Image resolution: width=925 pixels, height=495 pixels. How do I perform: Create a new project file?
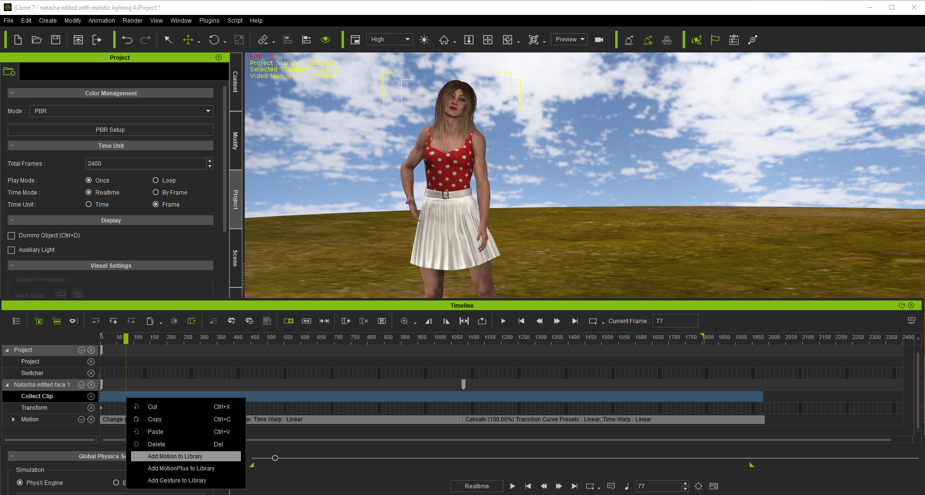click(x=18, y=40)
